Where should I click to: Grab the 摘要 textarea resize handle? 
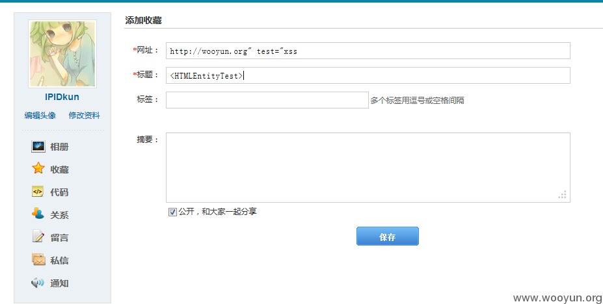pos(563,195)
